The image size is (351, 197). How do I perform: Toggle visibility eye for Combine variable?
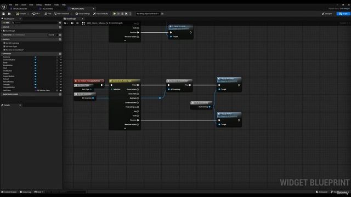pos(61,57)
